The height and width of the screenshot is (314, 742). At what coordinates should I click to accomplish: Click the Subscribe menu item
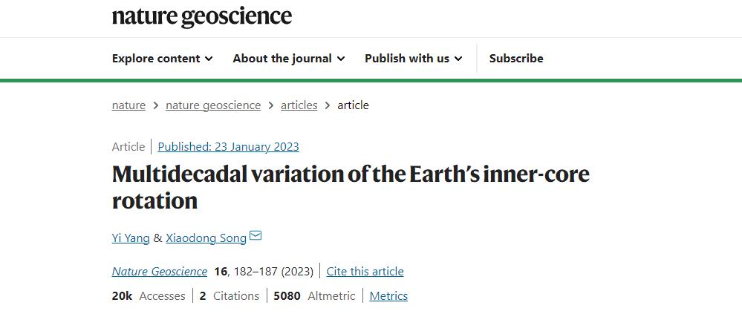516,59
